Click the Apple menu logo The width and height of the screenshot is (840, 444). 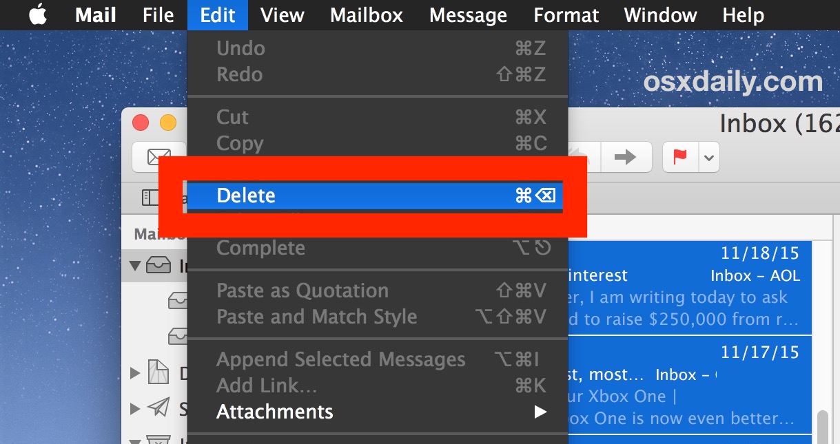pos(36,14)
